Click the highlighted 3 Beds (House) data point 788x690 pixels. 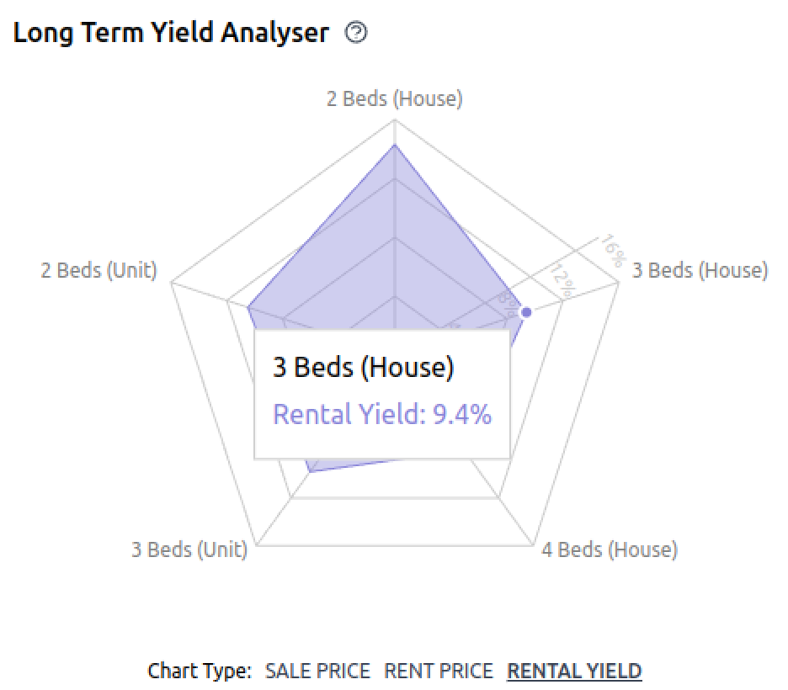526,312
